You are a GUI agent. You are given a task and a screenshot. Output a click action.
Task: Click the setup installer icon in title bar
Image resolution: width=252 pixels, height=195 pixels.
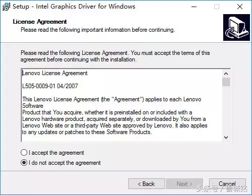coord(6,7)
